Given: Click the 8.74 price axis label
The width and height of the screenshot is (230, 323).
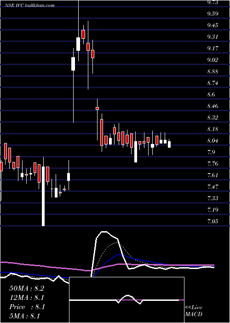Looking at the screenshot, I should tap(213, 83).
